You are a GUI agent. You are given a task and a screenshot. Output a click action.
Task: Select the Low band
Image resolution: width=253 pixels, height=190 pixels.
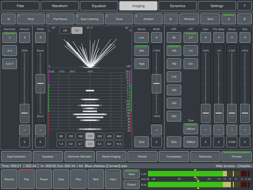141,37
